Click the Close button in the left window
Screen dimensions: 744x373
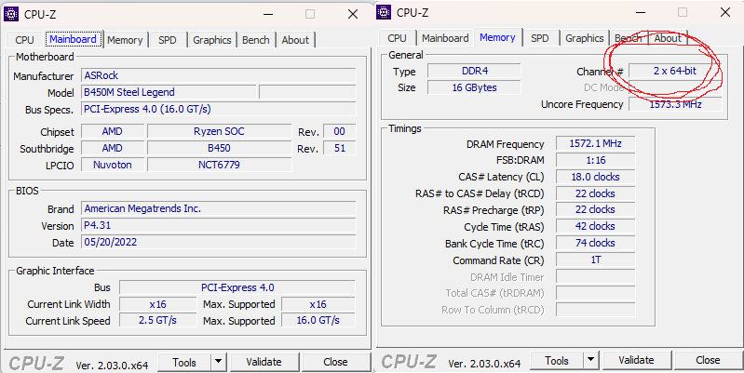(x=335, y=363)
